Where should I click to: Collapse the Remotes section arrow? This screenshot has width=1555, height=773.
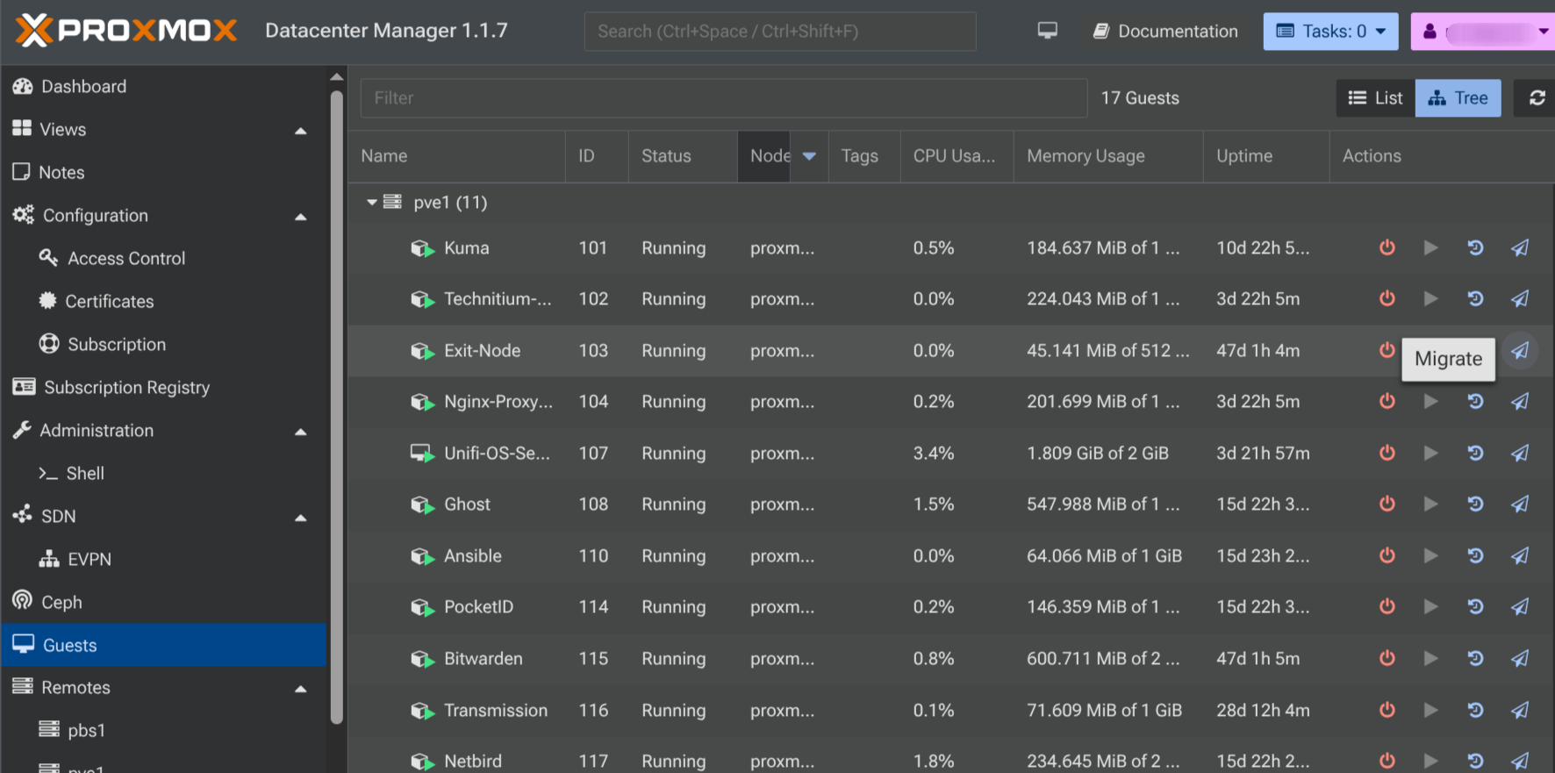(300, 689)
